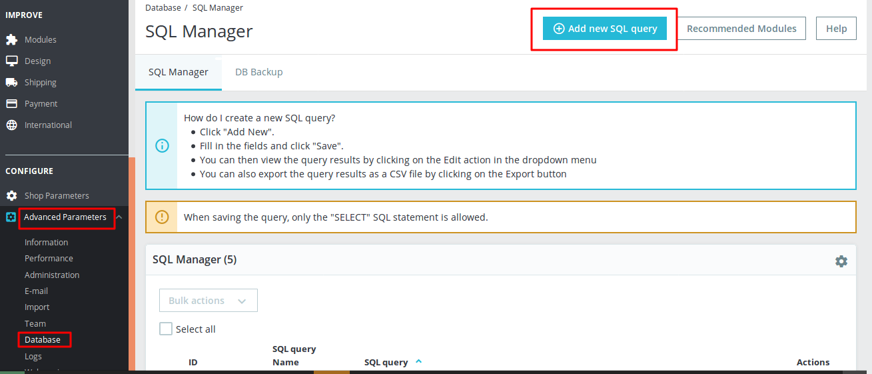Switch to the DB Backup tab
Viewport: 872px width, 374px height.
[x=258, y=72]
